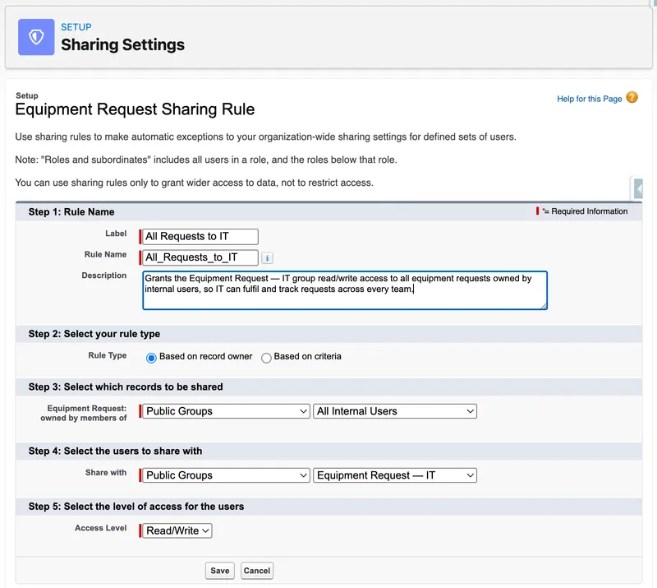Click into the Rule Name input field
Viewport: 657px width, 588px height.
point(200,257)
